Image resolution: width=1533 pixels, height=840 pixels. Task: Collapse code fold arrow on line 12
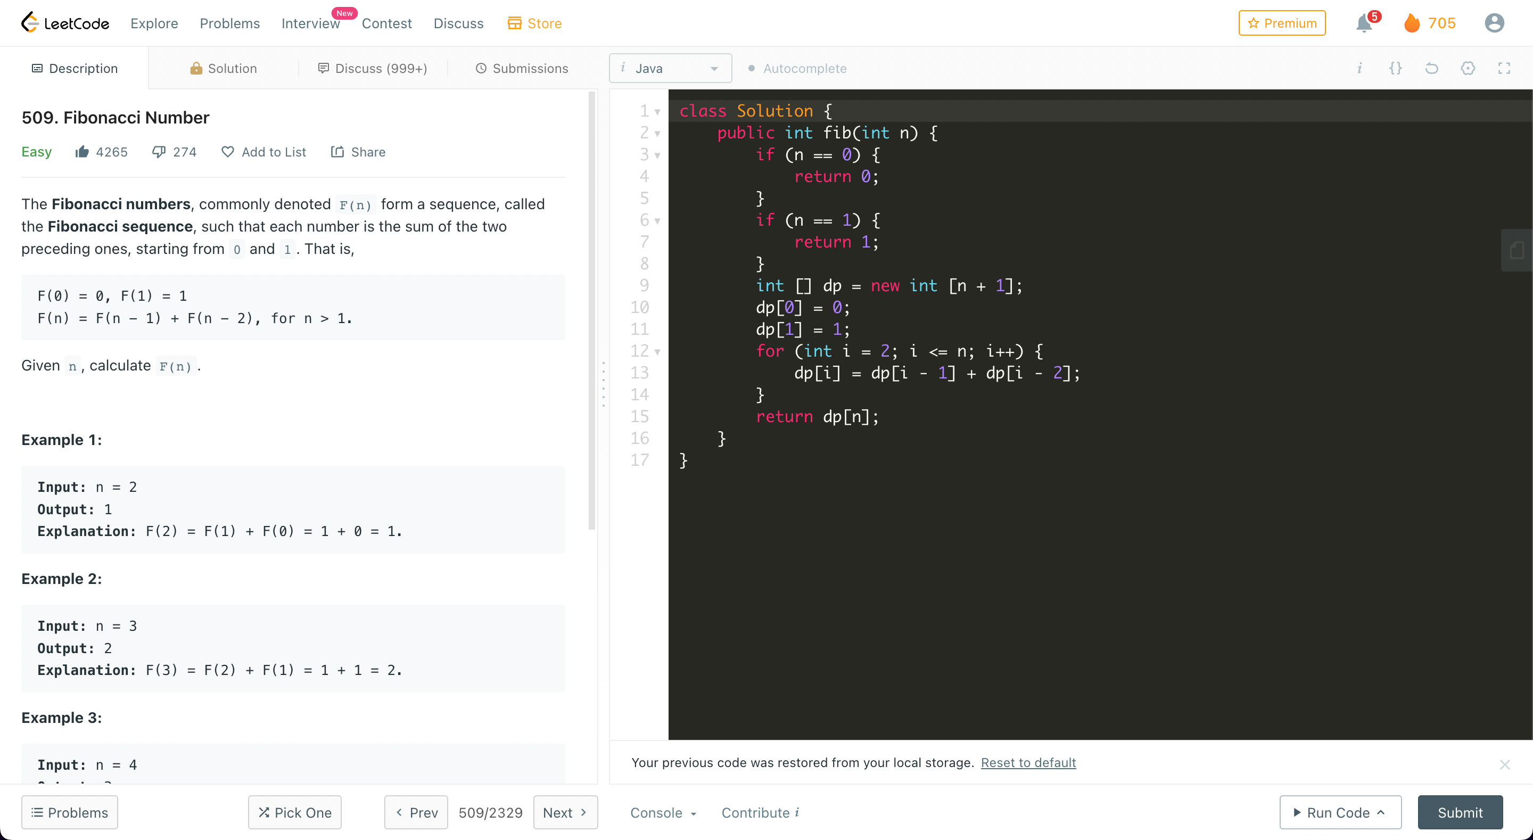tap(657, 352)
